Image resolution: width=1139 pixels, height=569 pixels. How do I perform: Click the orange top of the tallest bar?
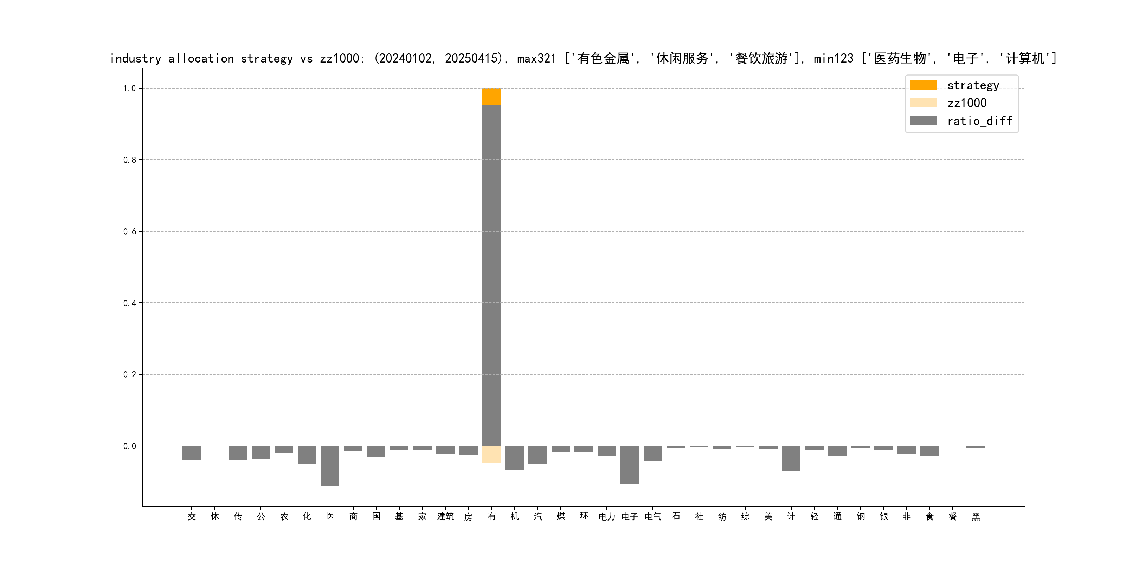click(491, 96)
